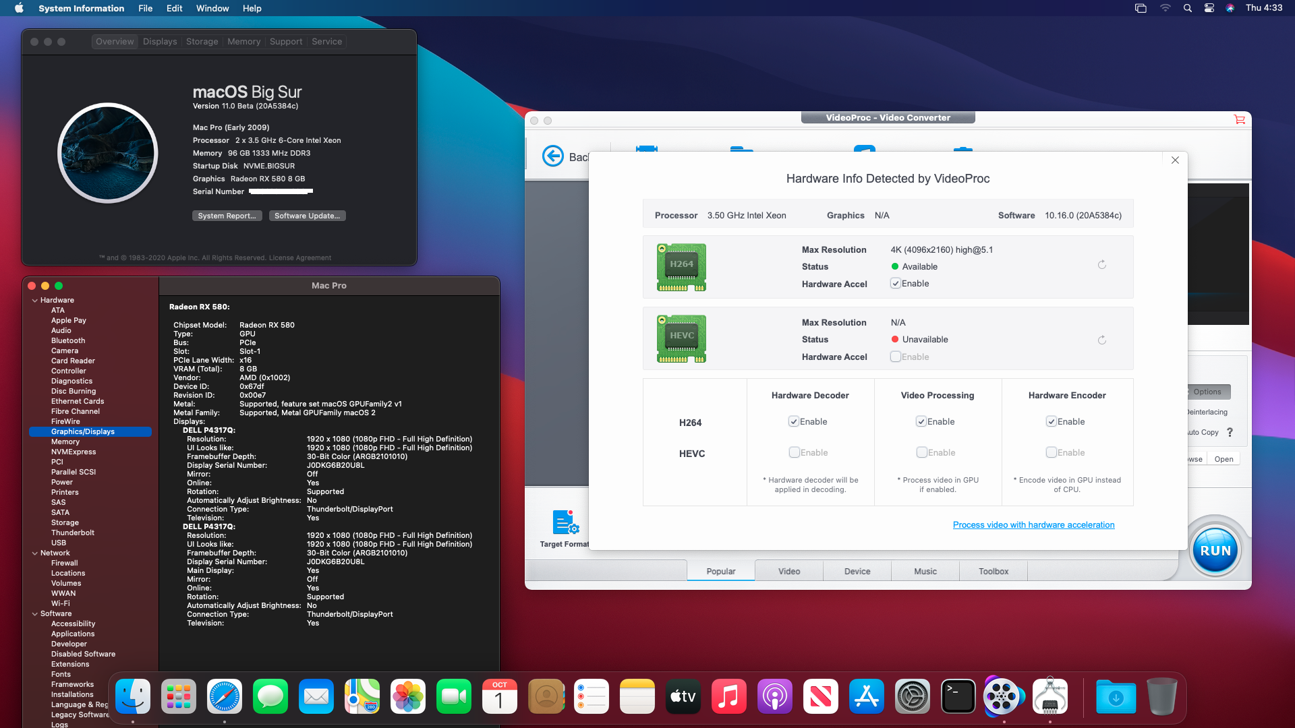Collapse the Hardware section in sidebar

click(x=34, y=301)
